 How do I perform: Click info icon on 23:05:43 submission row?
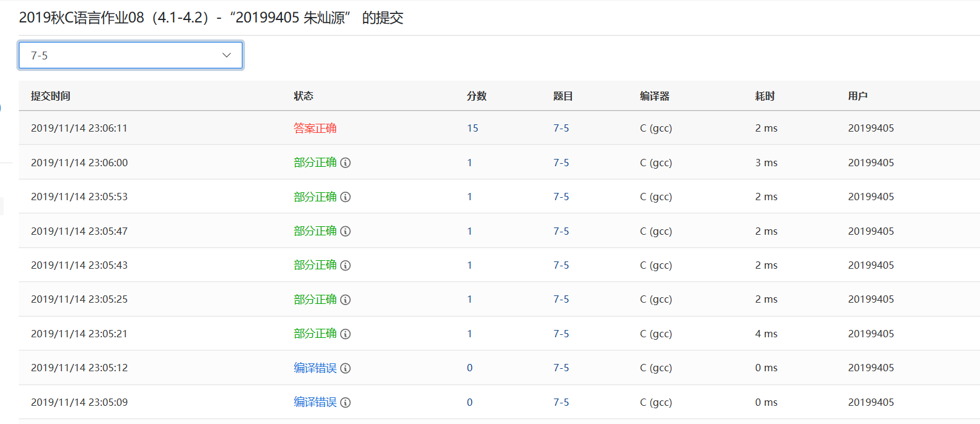tap(346, 266)
